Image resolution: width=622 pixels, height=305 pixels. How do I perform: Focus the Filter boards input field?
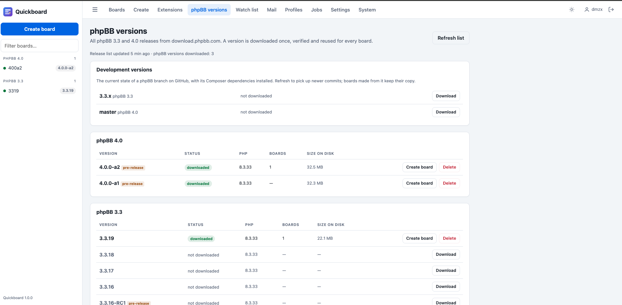pyautogui.click(x=39, y=46)
